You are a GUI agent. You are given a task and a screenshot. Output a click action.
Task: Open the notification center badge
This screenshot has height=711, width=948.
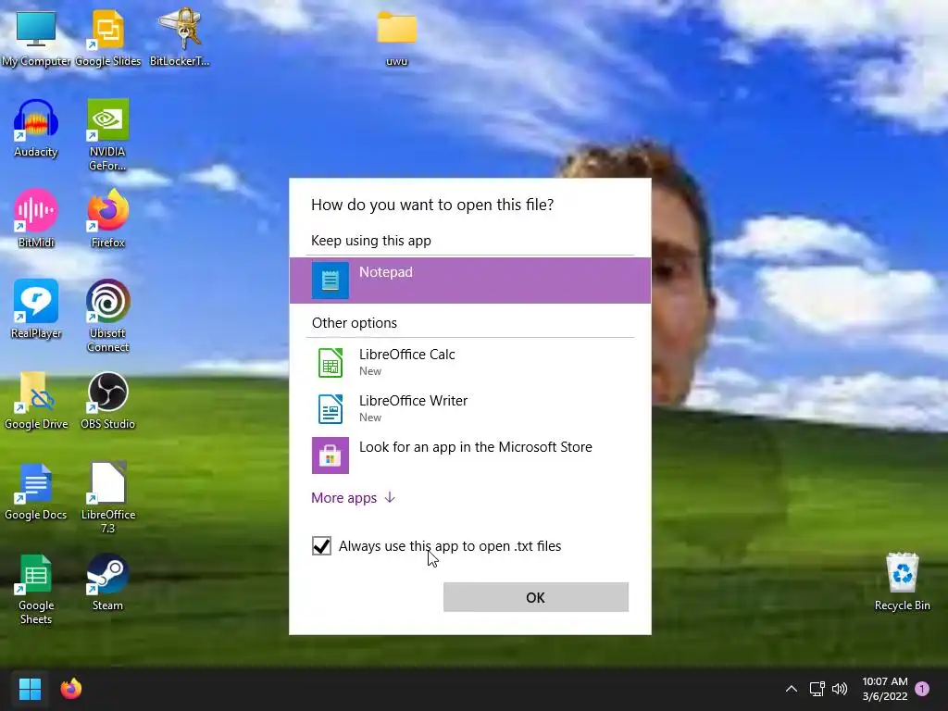922,689
